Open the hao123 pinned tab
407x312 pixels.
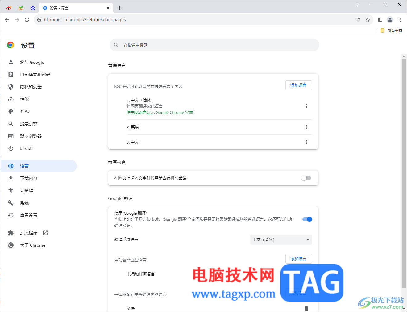tap(21, 8)
